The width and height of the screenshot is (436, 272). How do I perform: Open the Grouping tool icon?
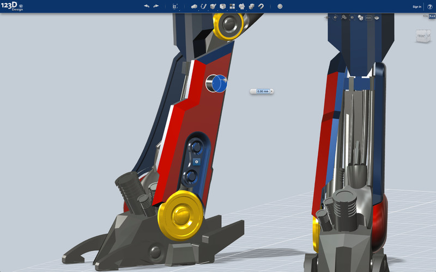[241, 7]
